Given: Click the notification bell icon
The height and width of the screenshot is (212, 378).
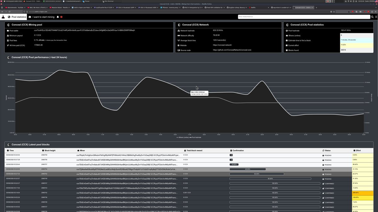Looking at the screenshot, I should 58,17.
